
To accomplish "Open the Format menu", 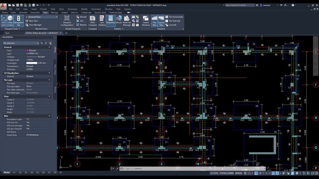I will click(43, 9).
